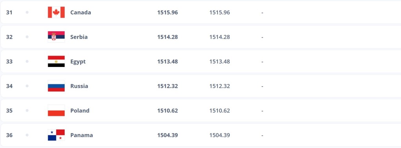The width and height of the screenshot is (401, 148).
Task: Click the Egypt flag icon
Action: (x=56, y=61)
